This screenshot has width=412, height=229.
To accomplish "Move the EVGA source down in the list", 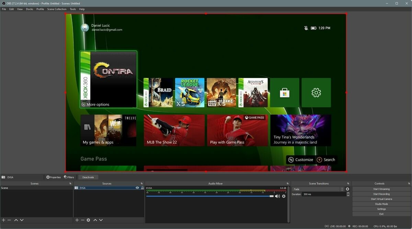I will click(x=101, y=220).
